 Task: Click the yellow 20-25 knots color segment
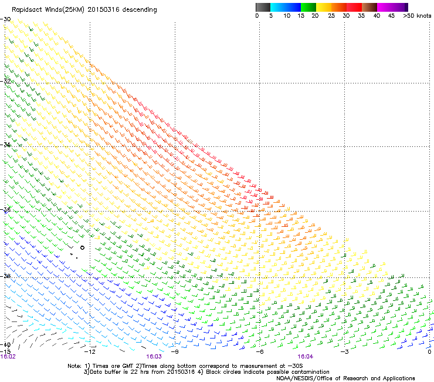[x=324, y=7]
